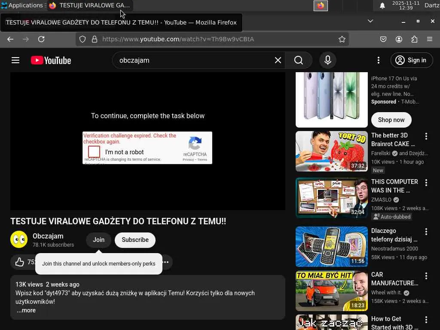The width and height of the screenshot is (440, 330).
Task: Expand Firefox list all tabs chevron
Action: click(x=370, y=21)
